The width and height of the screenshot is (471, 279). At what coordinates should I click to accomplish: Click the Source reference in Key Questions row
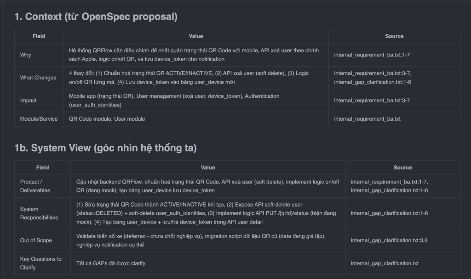(x=385, y=263)
